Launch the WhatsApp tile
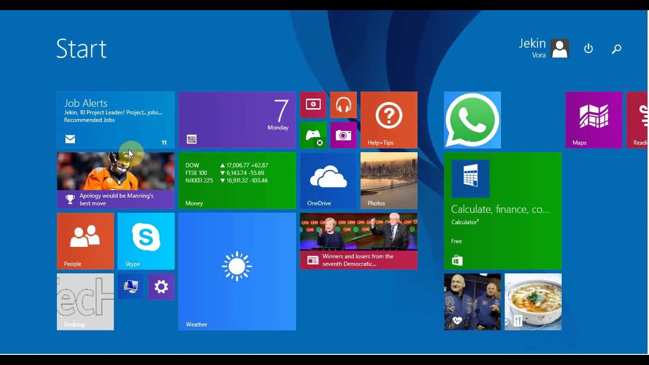Viewport: 649px width, 365px height. (x=473, y=120)
